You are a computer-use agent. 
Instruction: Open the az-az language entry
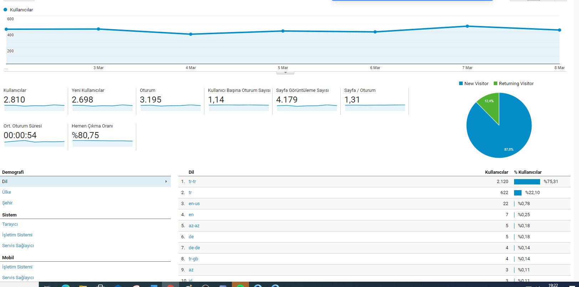tap(194, 226)
